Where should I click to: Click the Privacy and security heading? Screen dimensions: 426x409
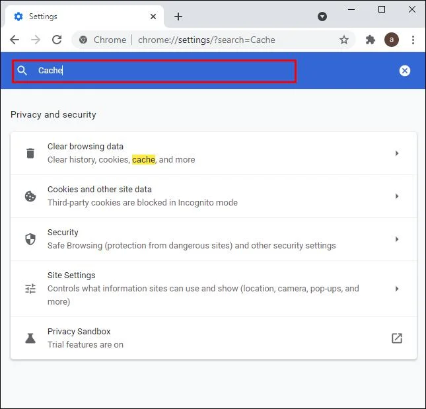tap(53, 115)
